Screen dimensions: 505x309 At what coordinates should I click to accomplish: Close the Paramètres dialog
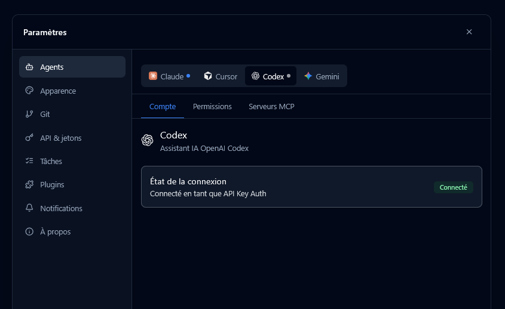pos(469,32)
